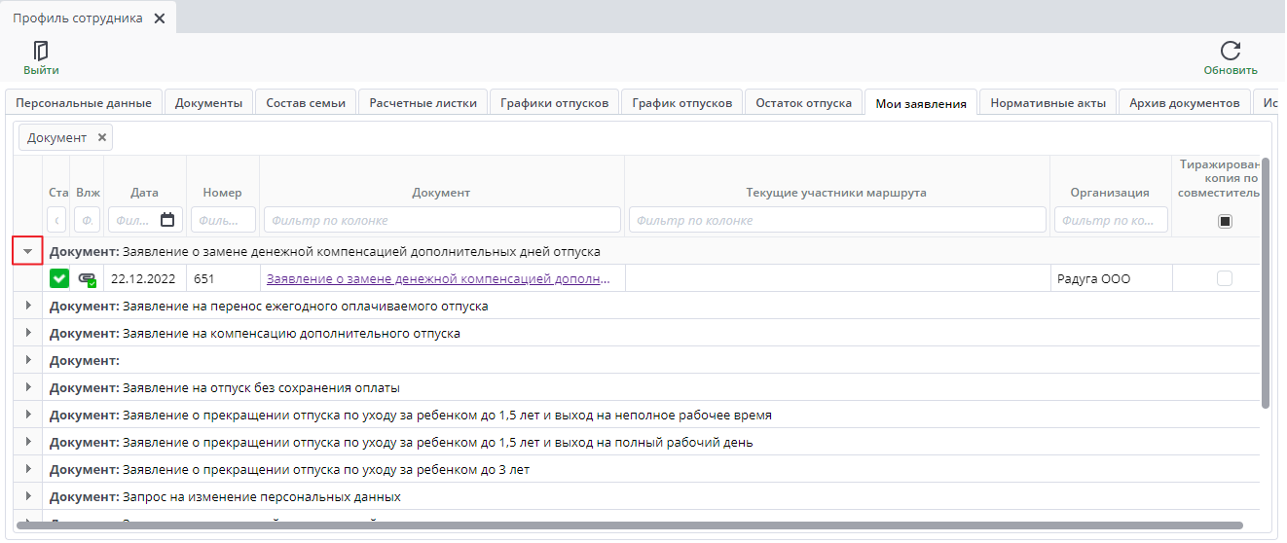This screenshot has height=543, width=1287.
Task: Click the attachment paperclip icon in row 651
Action: [88, 279]
